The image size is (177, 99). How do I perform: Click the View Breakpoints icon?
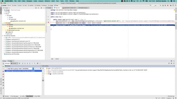point(3,74)
